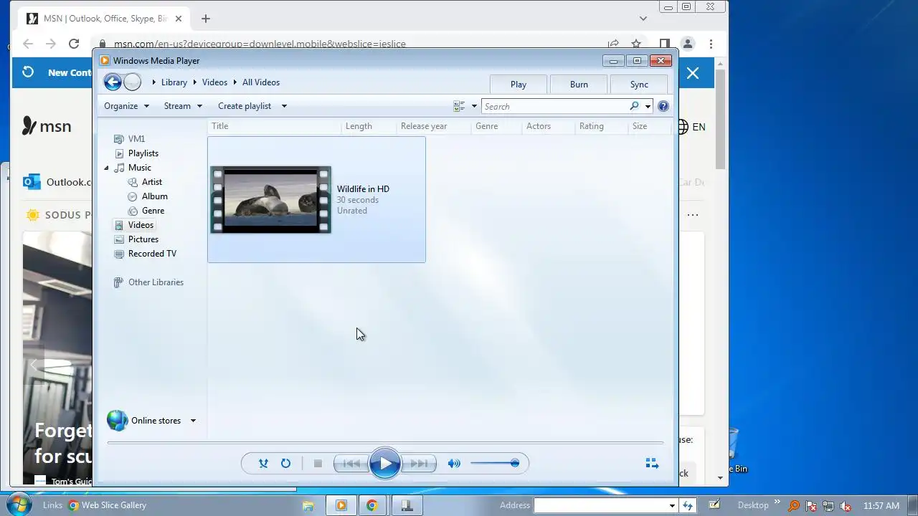
Task: Click the muted volume tray icon
Action: click(846, 505)
